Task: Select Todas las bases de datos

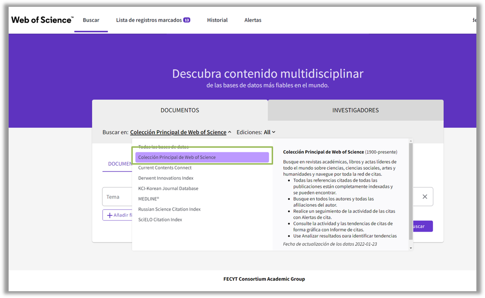Action: click(163, 147)
